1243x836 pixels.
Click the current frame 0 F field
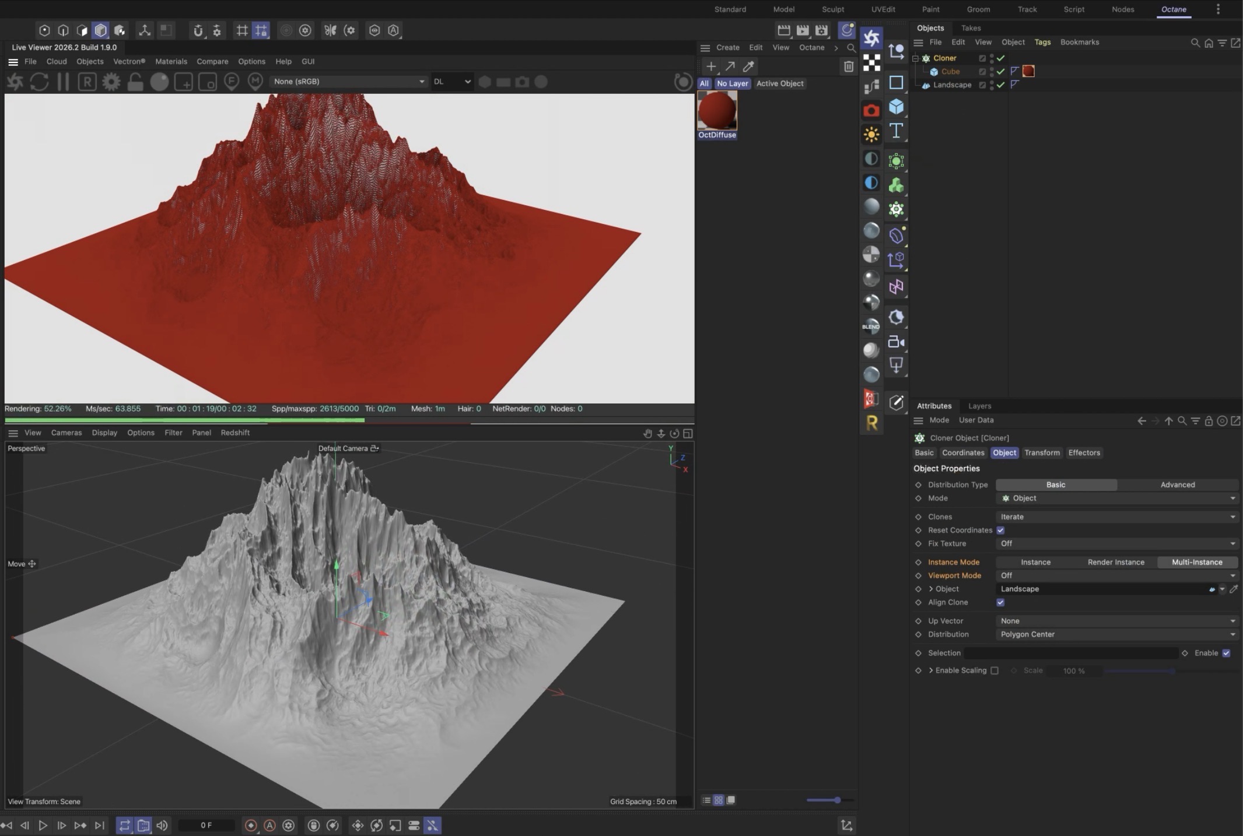tap(206, 826)
